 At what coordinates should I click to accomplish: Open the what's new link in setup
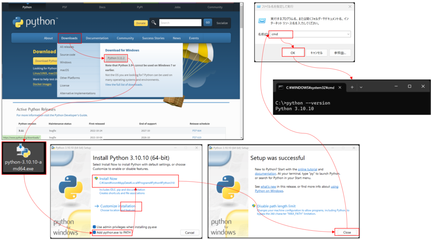(268, 187)
